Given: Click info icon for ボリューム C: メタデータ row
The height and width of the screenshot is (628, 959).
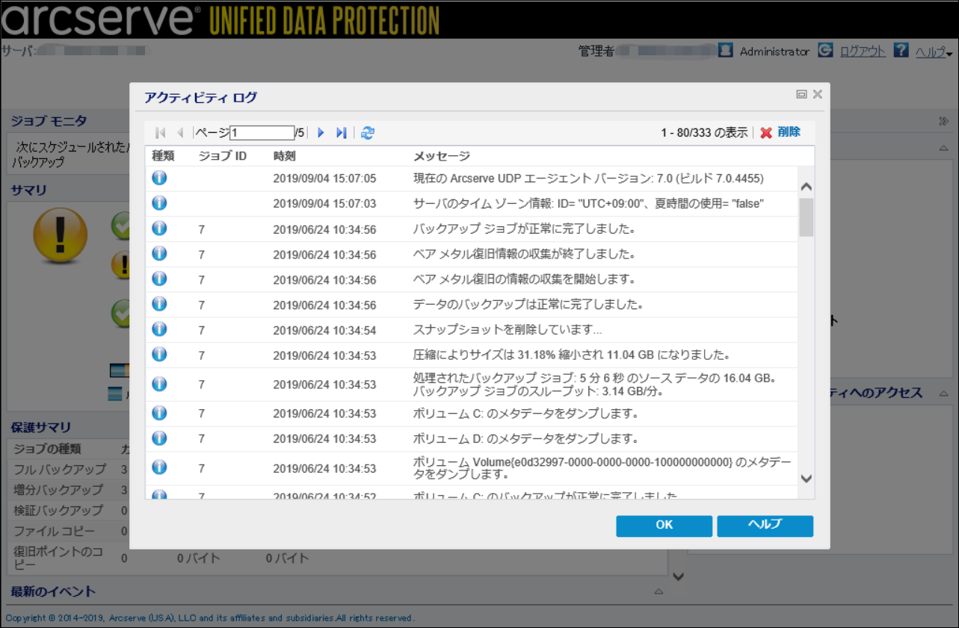Looking at the screenshot, I should point(159,413).
